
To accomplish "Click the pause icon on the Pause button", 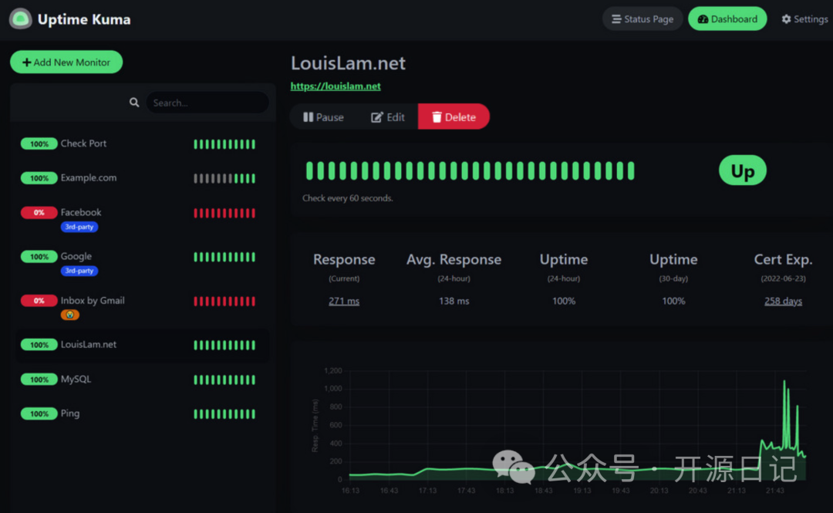I will 308,117.
